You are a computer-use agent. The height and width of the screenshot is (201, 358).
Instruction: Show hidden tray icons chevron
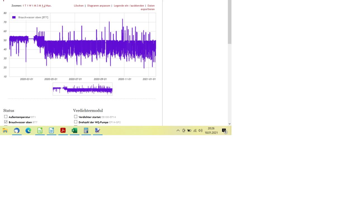pyautogui.click(x=178, y=131)
